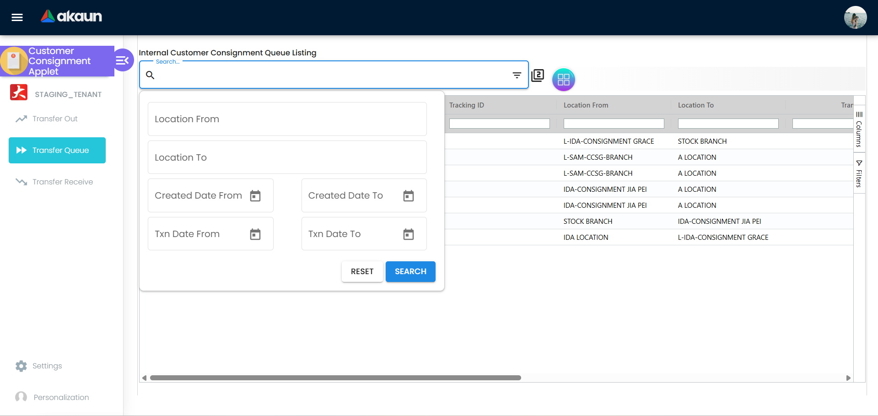
Task: Open the grid apps launcher icon
Action: point(563,79)
